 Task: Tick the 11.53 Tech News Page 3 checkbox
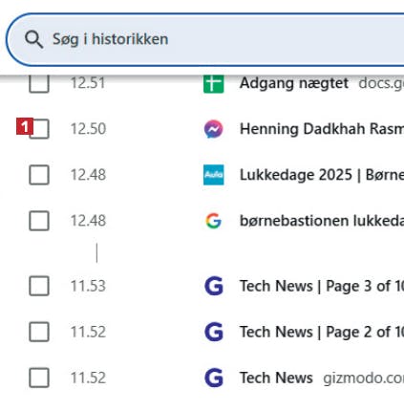39,286
